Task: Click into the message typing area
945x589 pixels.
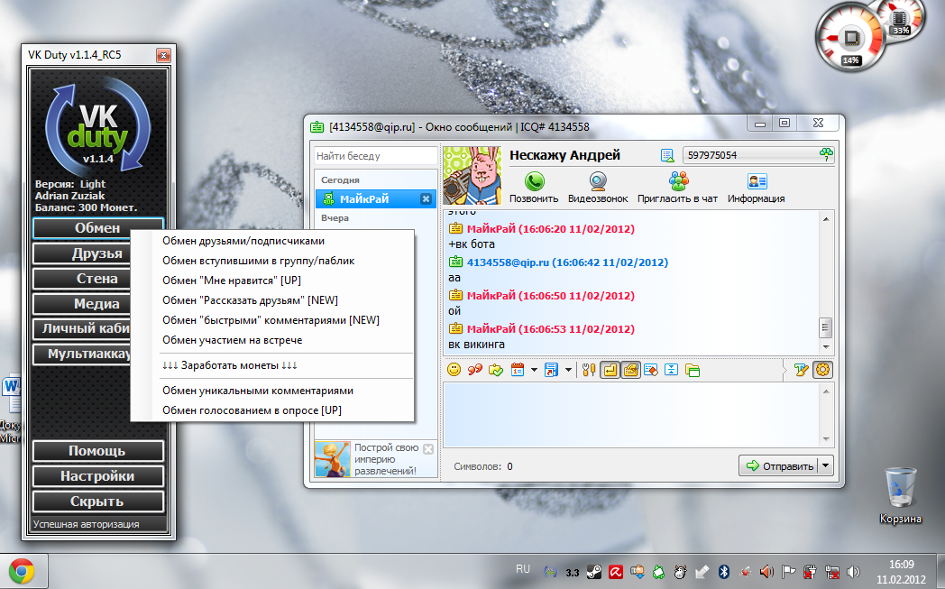Action: [x=631, y=415]
